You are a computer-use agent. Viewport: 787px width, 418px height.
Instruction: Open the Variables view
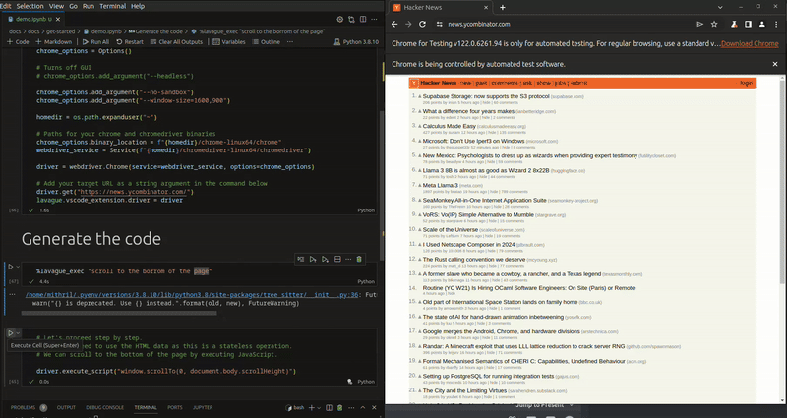click(x=229, y=42)
